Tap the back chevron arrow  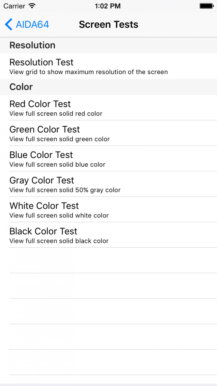(x=9, y=24)
